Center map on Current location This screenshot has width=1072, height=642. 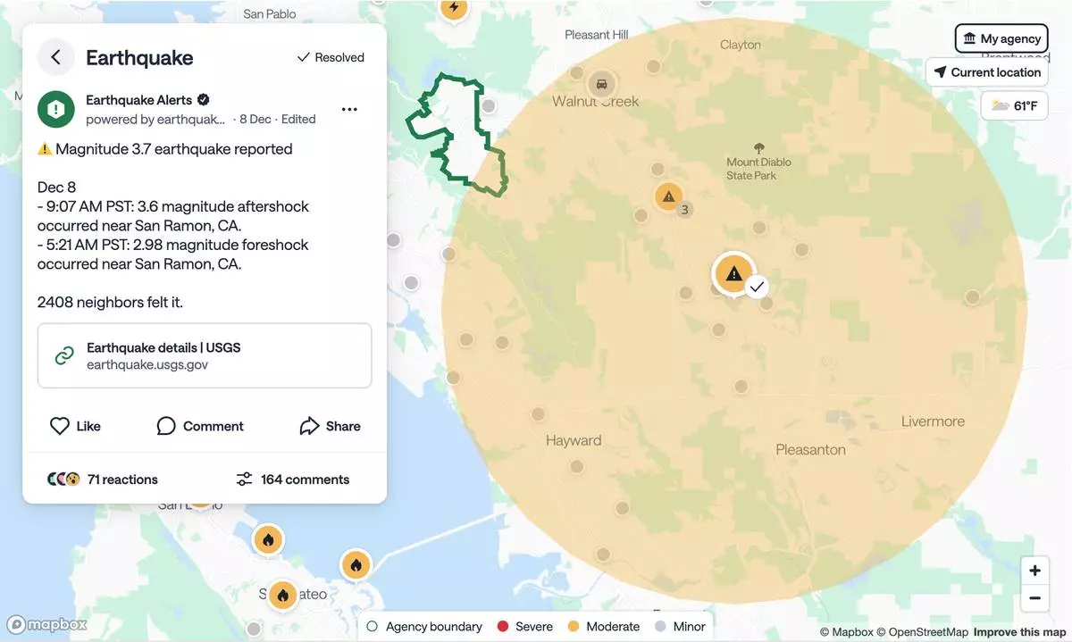[986, 72]
